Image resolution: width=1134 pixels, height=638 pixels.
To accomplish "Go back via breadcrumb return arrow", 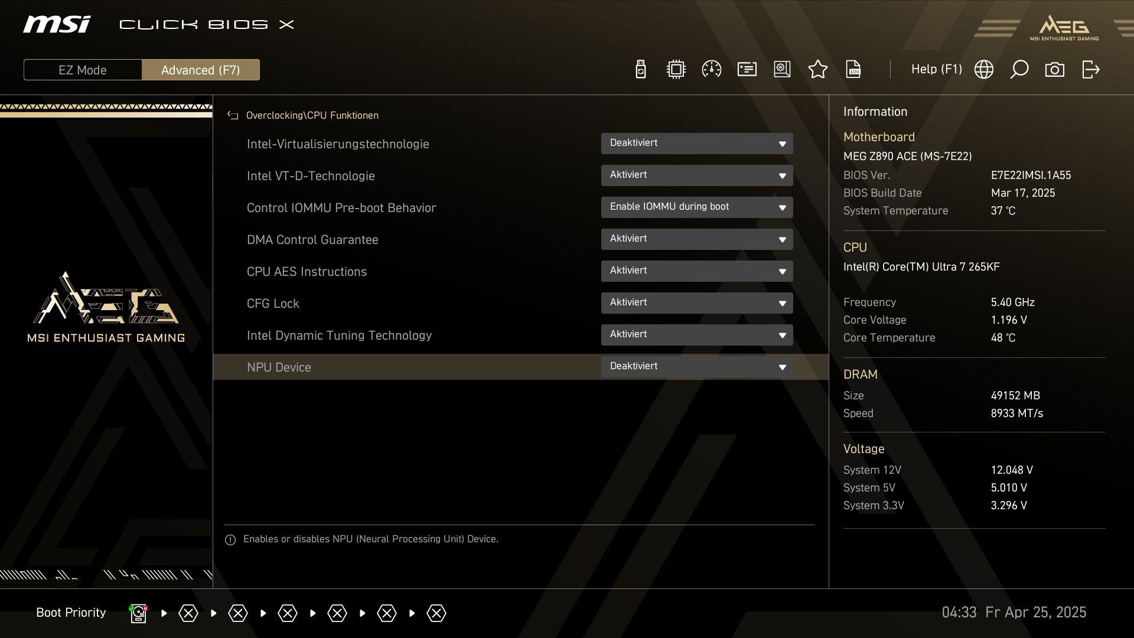I will click(x=233, y=116).
